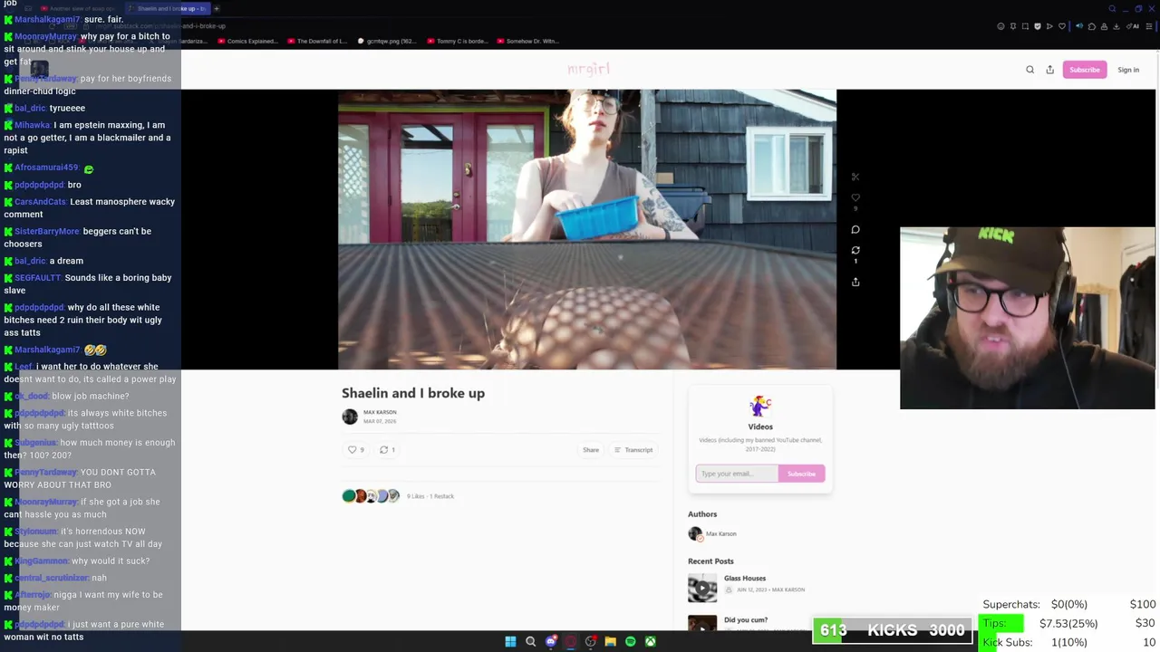Click the new tab plus button
Screen dimensions: 1160x652
click(x=217, y=8)
